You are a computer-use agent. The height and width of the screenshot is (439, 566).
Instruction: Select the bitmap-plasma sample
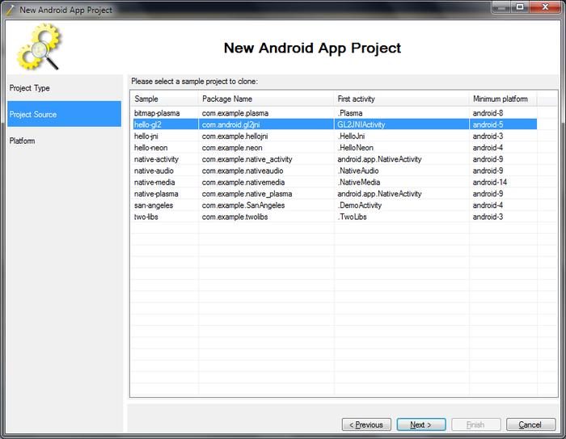(157, 113)
